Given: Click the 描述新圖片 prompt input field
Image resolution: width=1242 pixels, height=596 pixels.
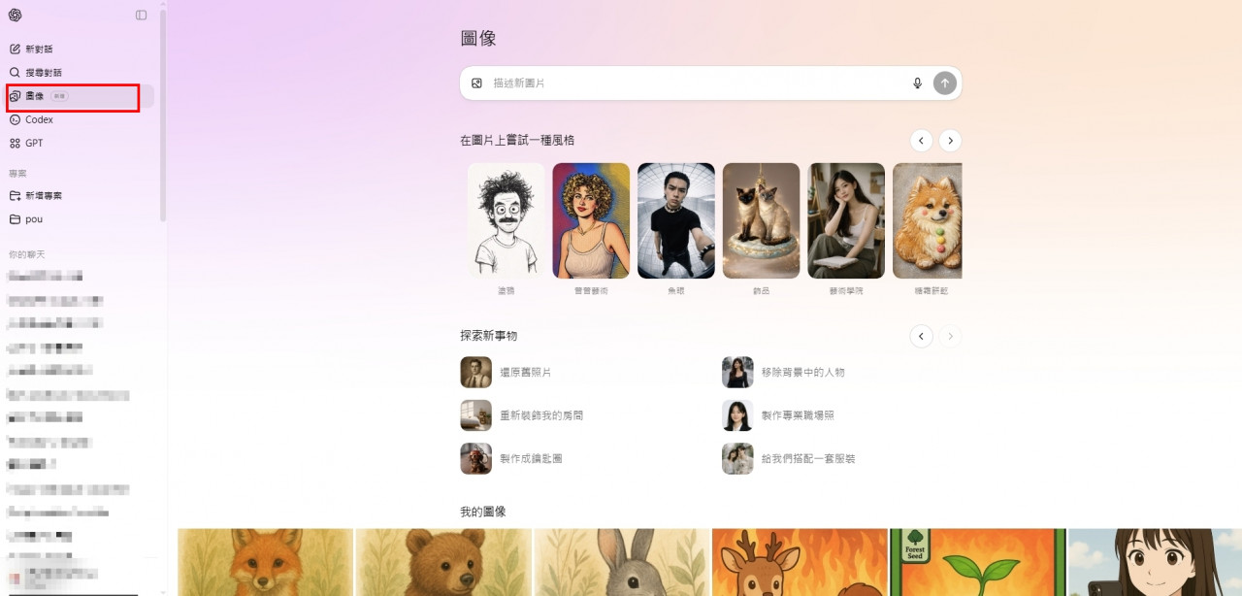Looking at the screenshot, I should click(694, 83).
